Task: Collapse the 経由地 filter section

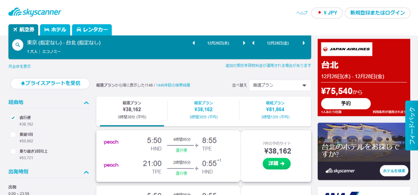Action: pos(86,103)
